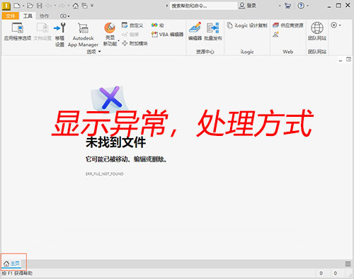Open the 资源中心 编辑器 tool
Viewport: 354px width, 279px height.
click(x=195, y=31)
